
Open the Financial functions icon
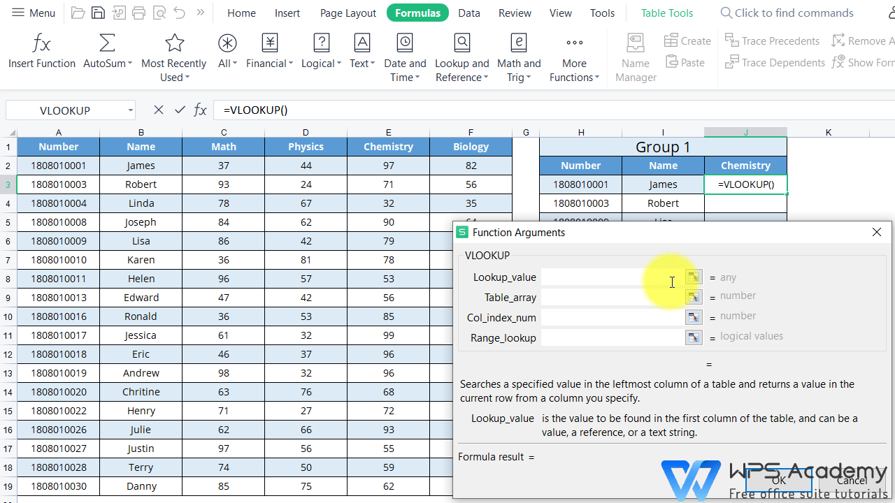[x=270, y=44]
